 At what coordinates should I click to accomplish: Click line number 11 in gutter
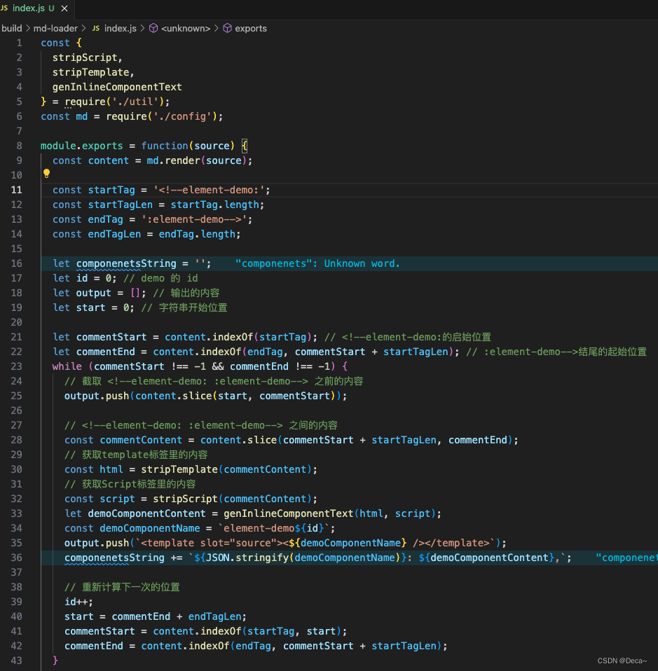click(16, 190)
